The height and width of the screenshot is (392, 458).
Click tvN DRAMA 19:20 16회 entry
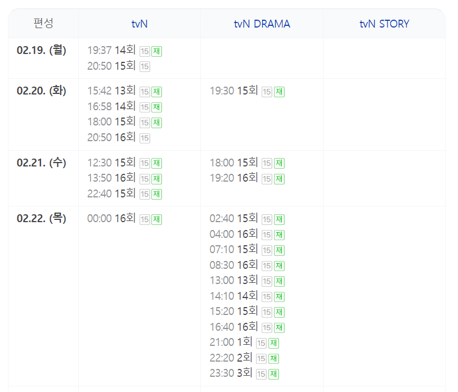247,178
